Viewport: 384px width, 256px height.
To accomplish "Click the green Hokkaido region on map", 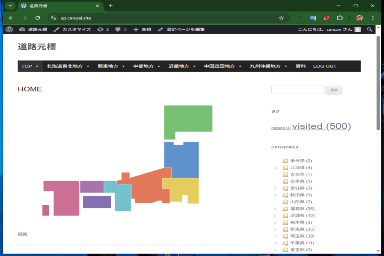I will [188, 118].
